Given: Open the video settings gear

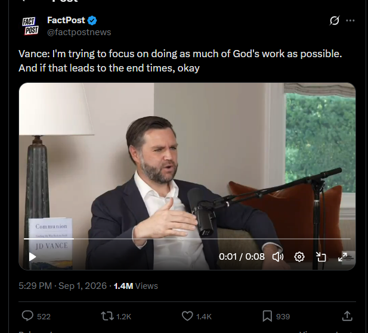Looking at the screenshot, I should click(299, 257).
